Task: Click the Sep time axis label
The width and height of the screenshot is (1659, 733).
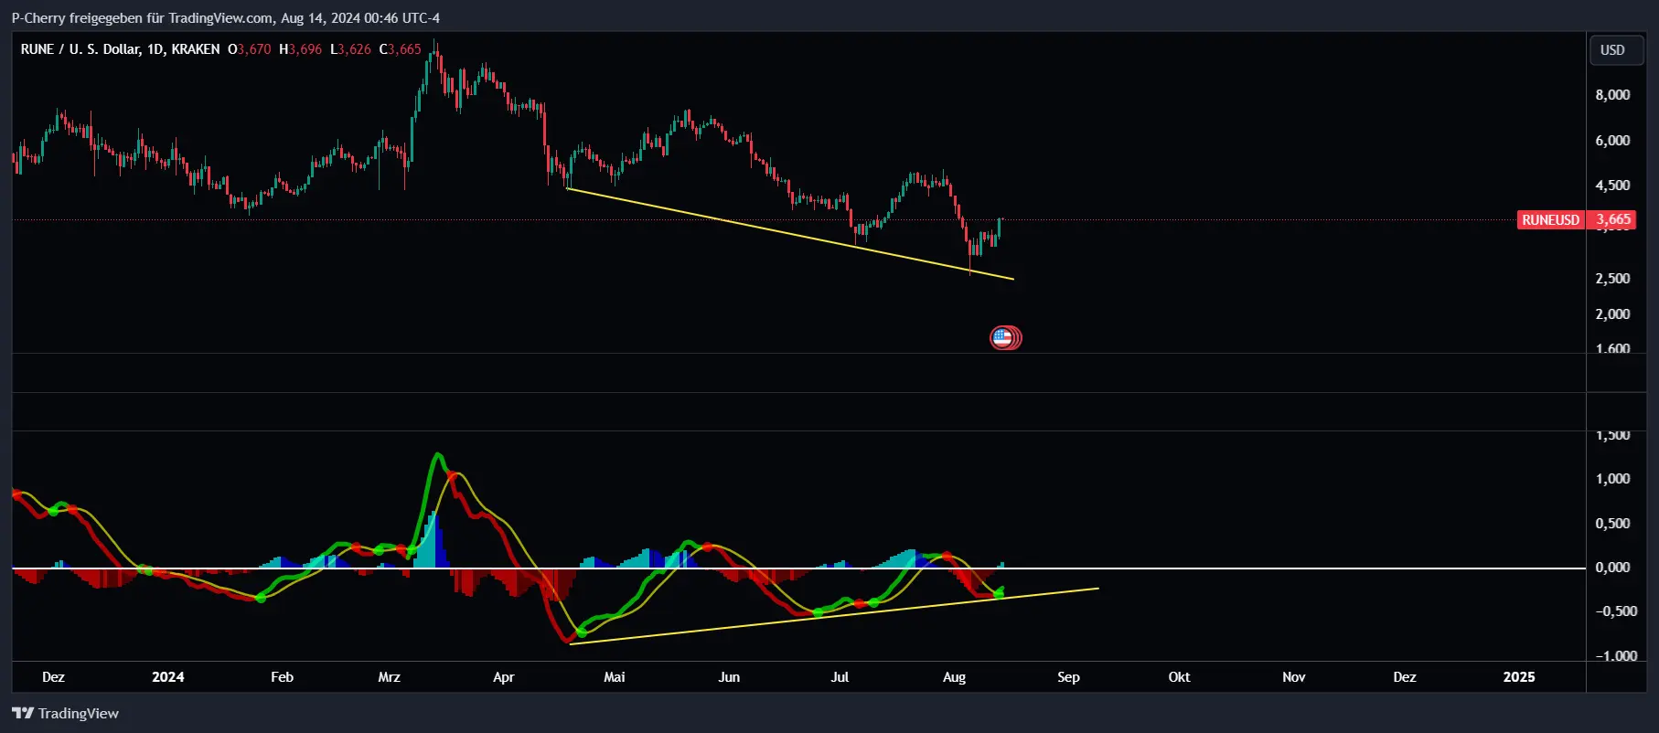Action: (x=1068, y=677)
